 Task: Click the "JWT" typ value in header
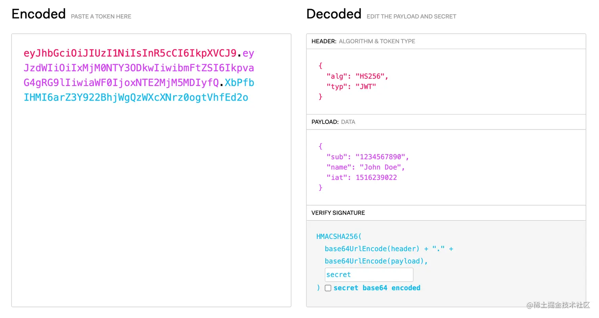(365, 86)
